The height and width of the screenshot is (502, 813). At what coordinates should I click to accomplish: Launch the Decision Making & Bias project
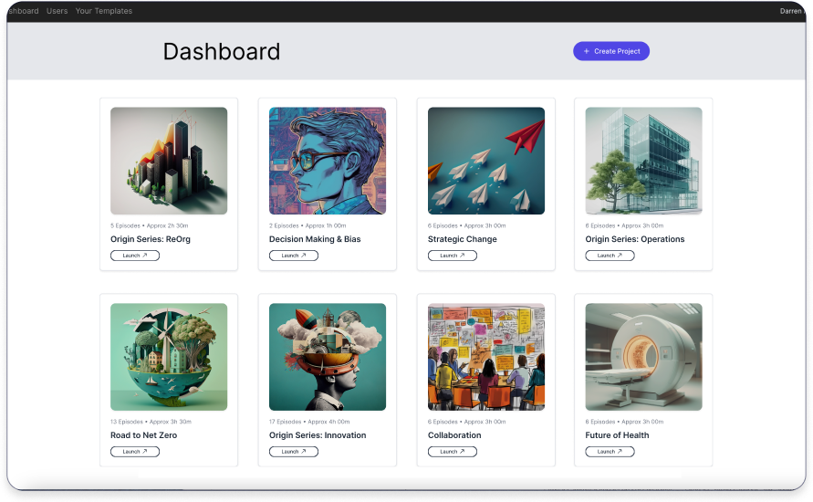(x=294, y=256)
